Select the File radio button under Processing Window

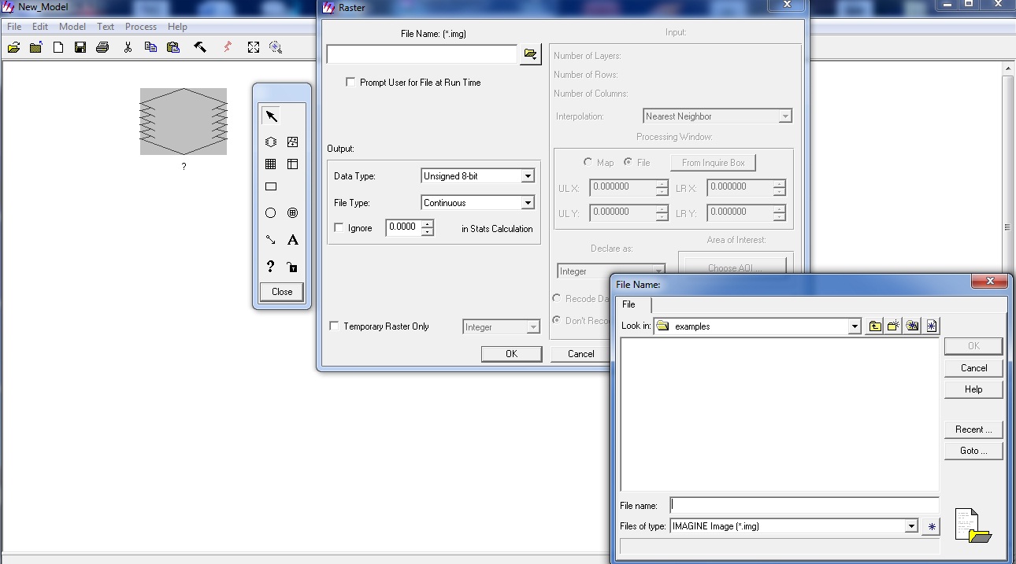(x=628, y=162)
